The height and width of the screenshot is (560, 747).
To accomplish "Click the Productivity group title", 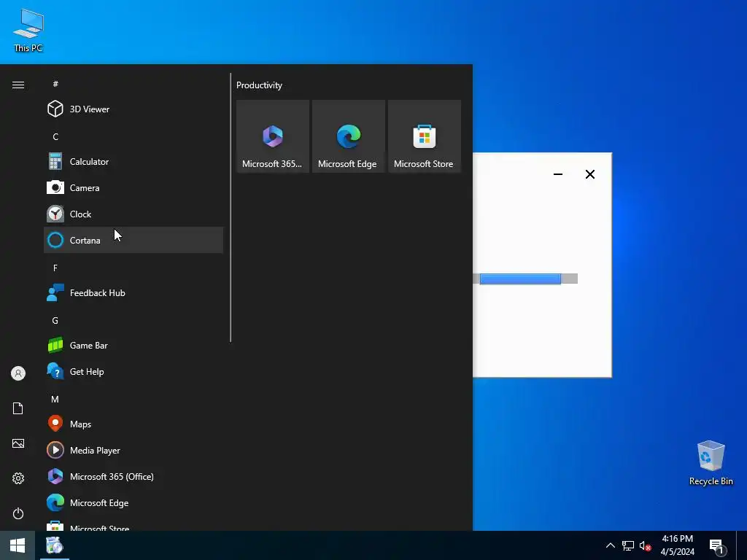I will 259,85.
